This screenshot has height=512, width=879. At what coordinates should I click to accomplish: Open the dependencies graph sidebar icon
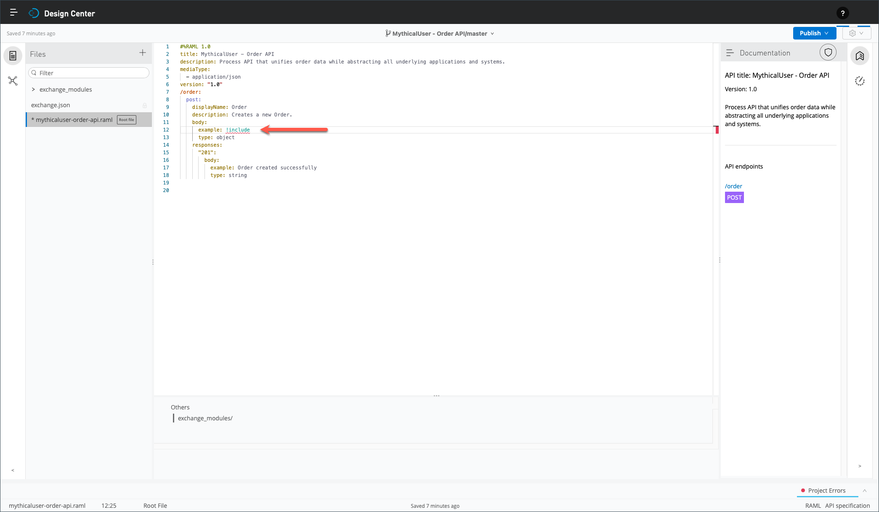[x=13, y=81]
